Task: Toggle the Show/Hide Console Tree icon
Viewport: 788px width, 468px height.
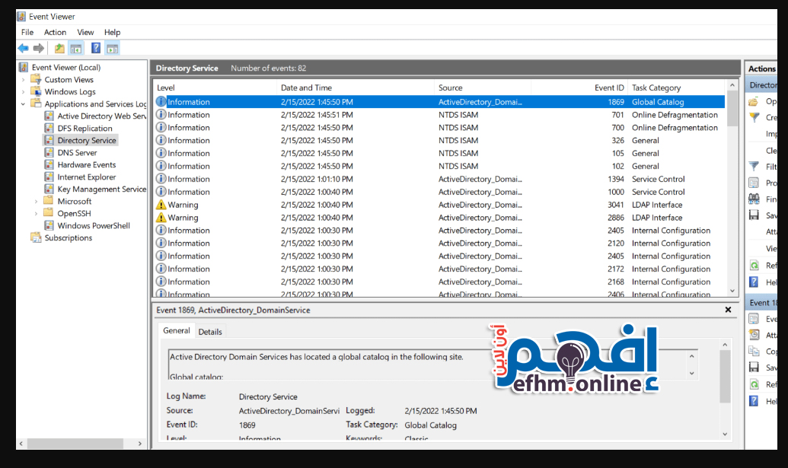Action: click(76, 49)
